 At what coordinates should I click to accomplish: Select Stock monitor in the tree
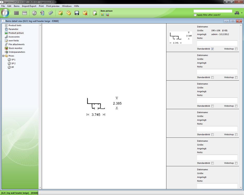click(x=15, y=48)
